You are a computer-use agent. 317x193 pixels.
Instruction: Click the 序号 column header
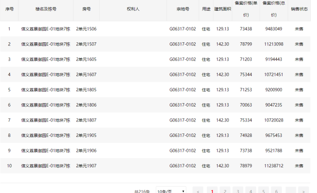pos(9,9)
